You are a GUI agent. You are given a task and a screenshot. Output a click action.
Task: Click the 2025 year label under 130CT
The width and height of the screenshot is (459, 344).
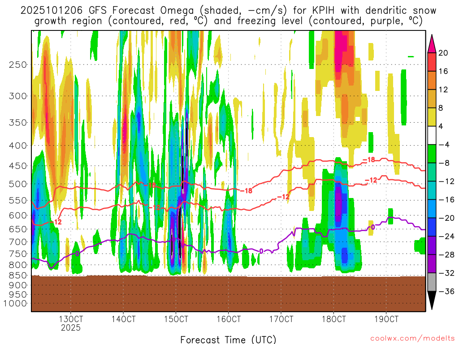point(70,328)
